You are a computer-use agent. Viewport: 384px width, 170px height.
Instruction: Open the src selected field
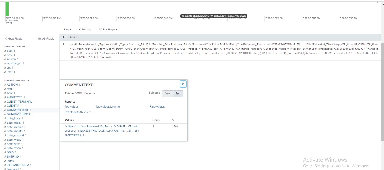[8, 68]
